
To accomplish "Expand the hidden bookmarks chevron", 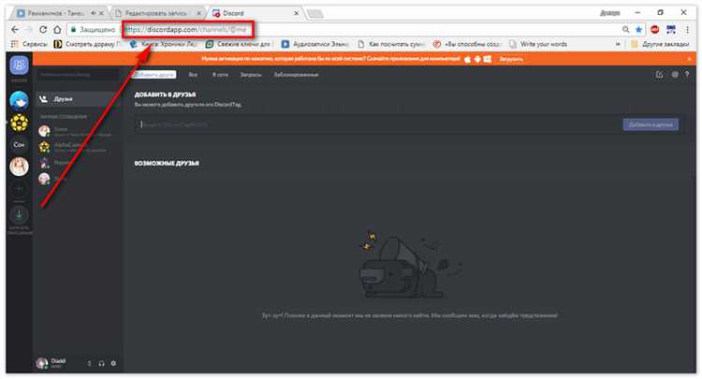I will 619,44.
